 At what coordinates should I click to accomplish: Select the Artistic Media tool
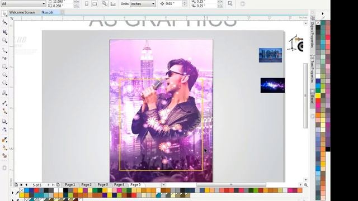click(4, 58)
